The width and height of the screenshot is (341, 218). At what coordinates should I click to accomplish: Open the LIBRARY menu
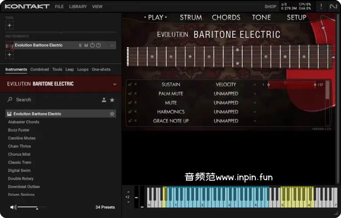pyautogui.click(x=78, y=7)
